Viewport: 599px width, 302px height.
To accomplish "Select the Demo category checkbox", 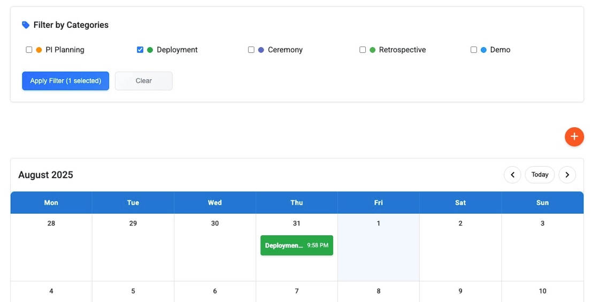I will coord(474,50).
